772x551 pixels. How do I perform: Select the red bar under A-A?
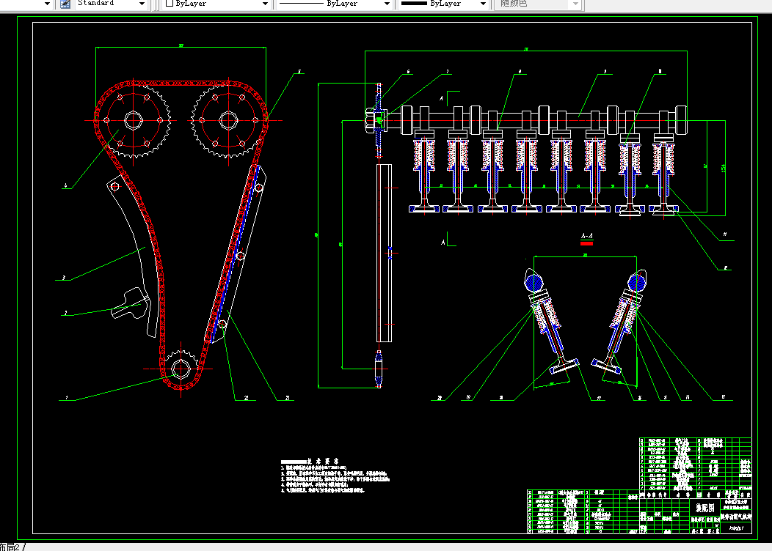click(587, 243)
